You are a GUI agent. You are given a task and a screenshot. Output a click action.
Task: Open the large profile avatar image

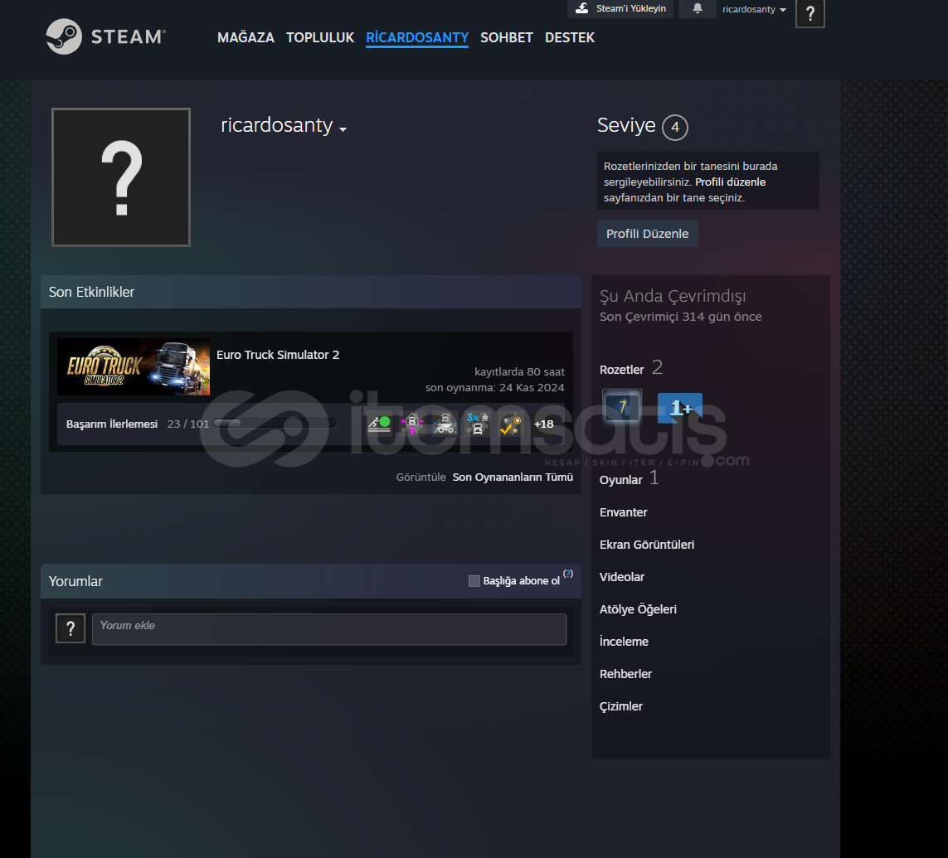tap(121, 177)
